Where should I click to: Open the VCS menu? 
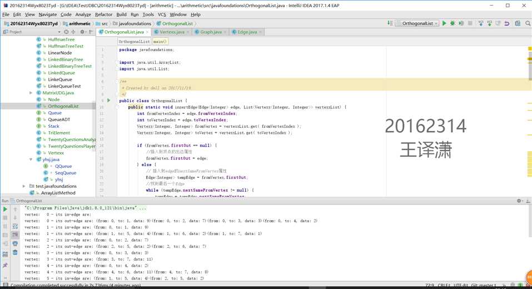[x=162, y=14]
